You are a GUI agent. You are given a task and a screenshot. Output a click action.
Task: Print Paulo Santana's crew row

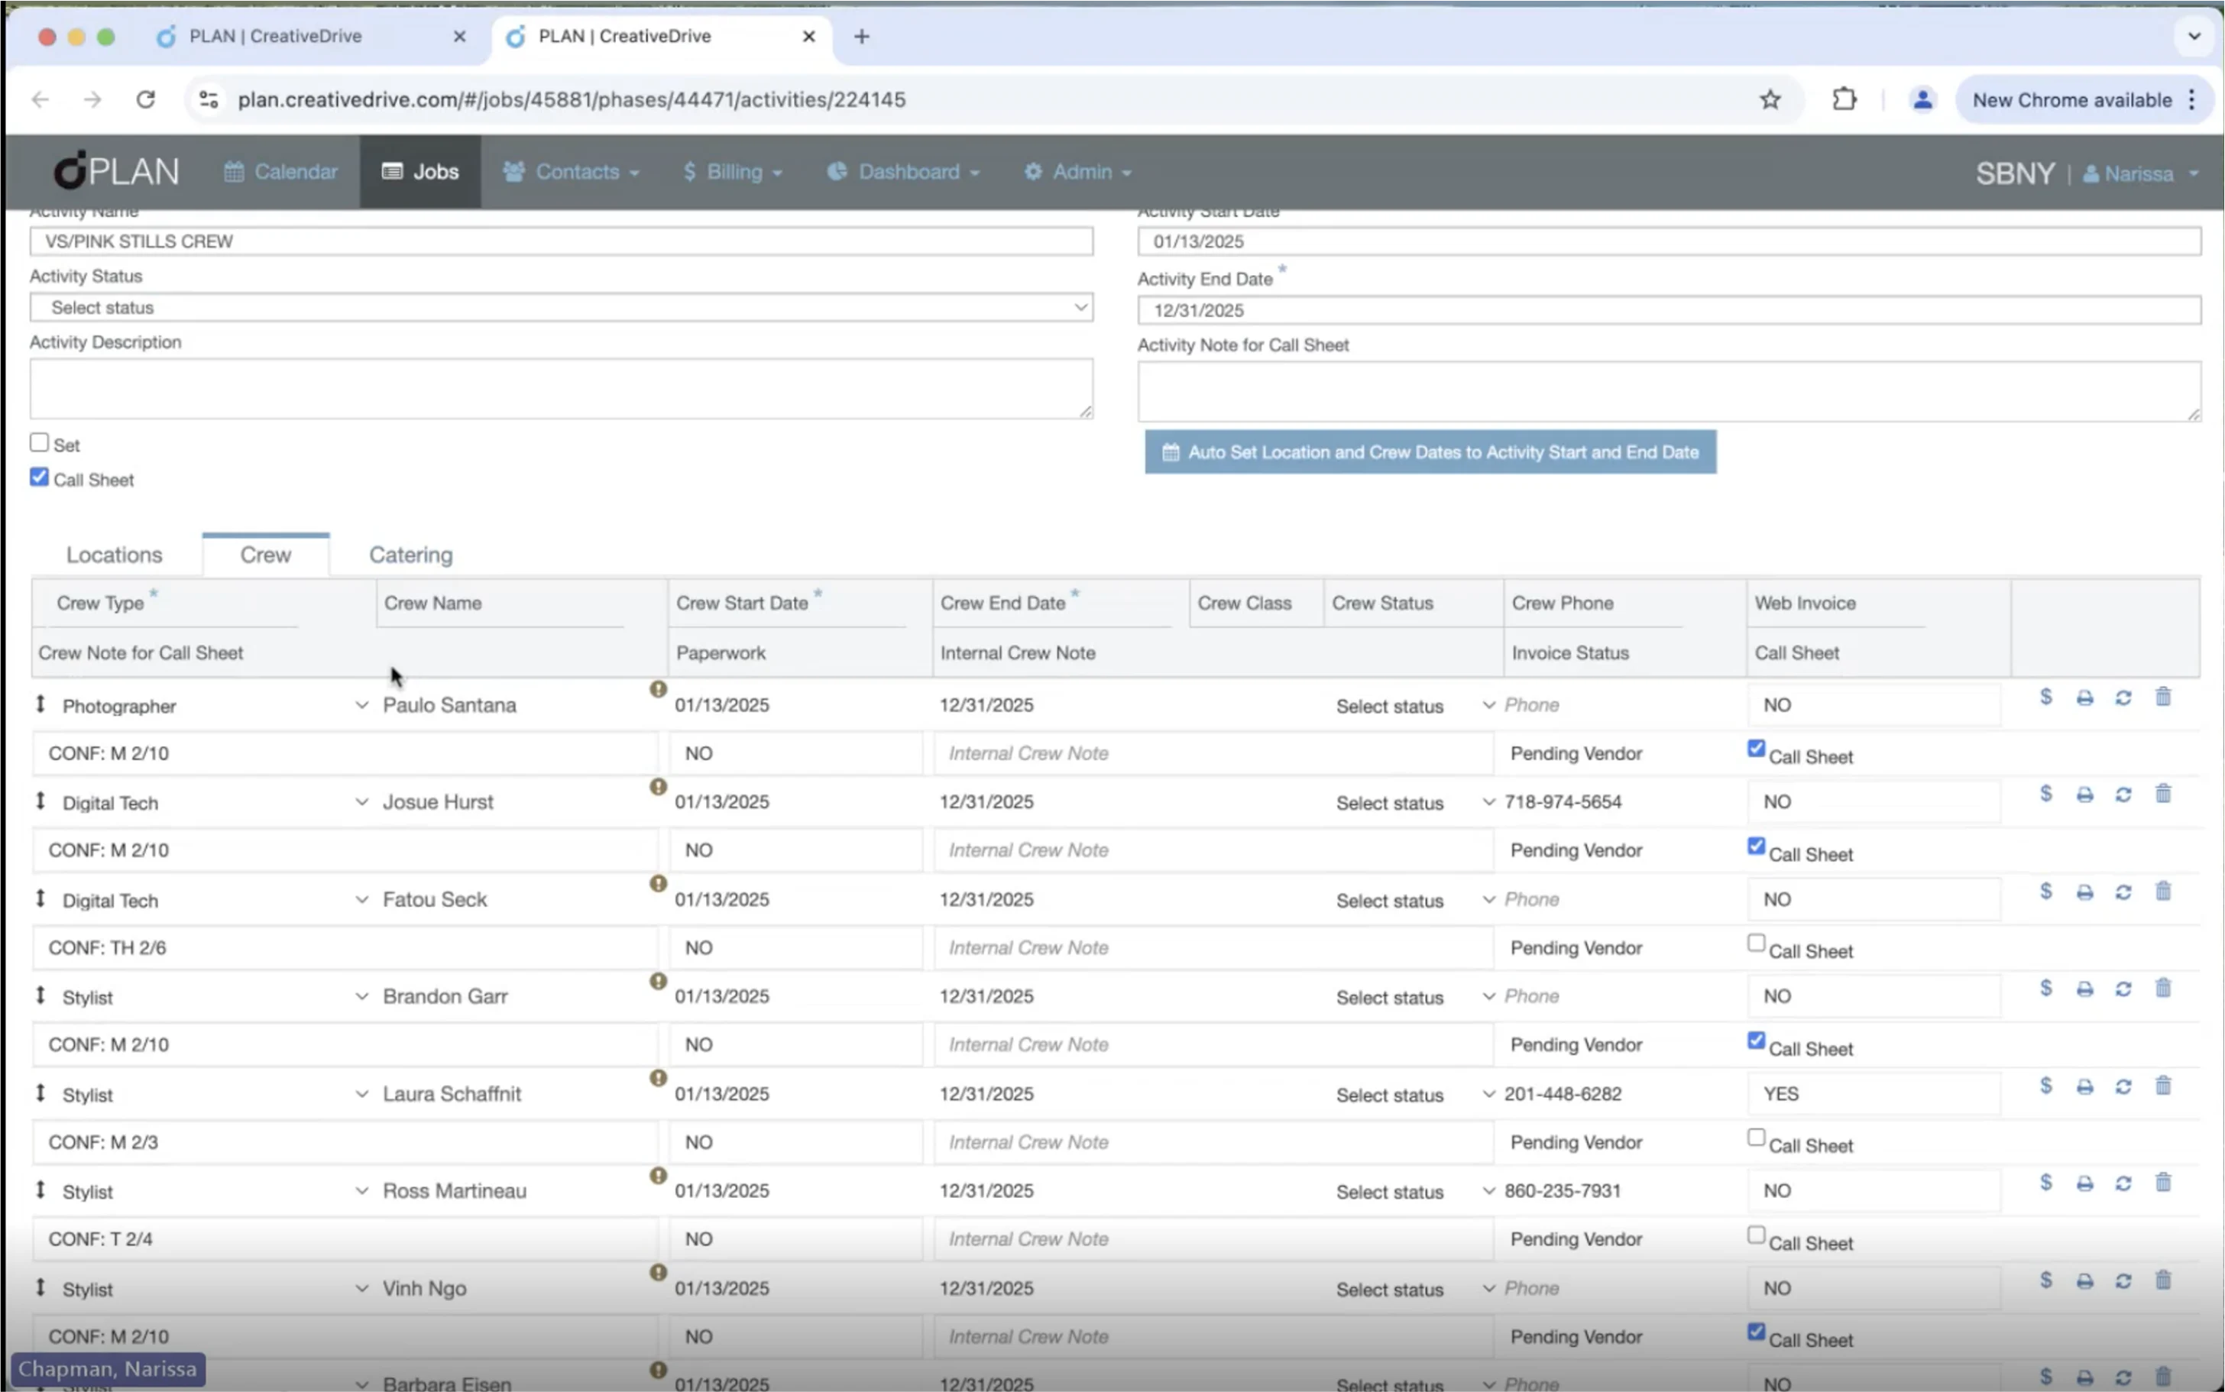(x=2085, y=698)
